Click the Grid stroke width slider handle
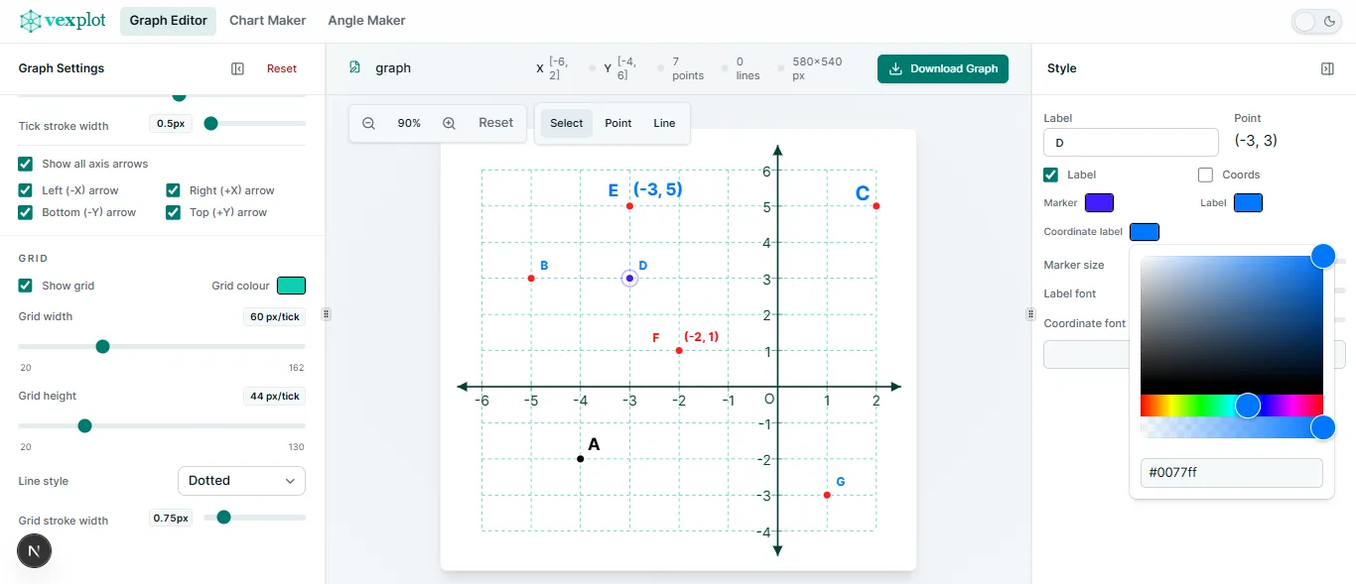This screenshot has width=1356, height=584. (223, 517)
